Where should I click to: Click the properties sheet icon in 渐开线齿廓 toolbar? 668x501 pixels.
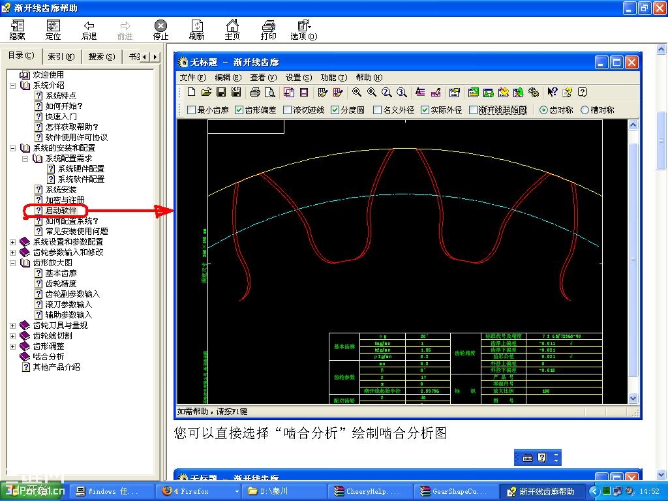coord(455,92)
